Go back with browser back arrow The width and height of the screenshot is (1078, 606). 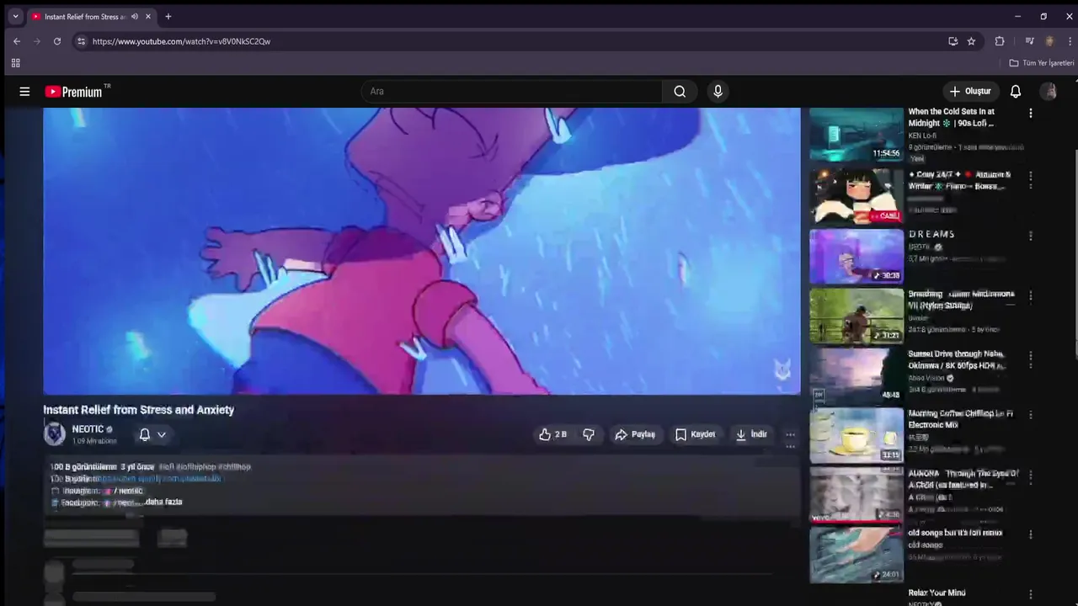coord(17,41)
